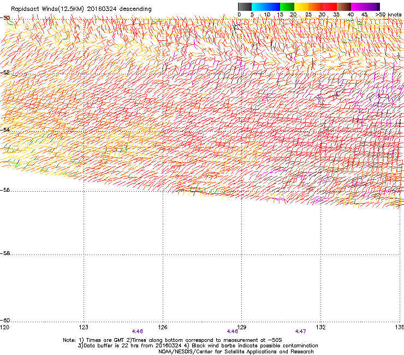The image size is (404, 355).
Task: Select the green 15-20 knots legend swatch
Action: [x=287, y=7]
